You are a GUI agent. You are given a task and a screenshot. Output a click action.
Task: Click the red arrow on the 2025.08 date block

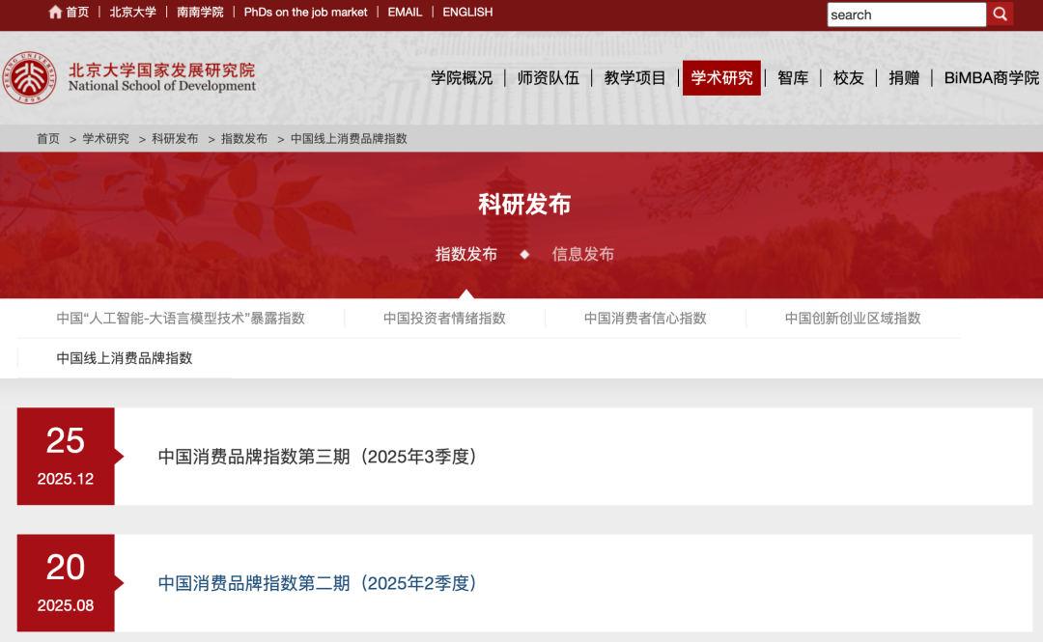(118, 582)
